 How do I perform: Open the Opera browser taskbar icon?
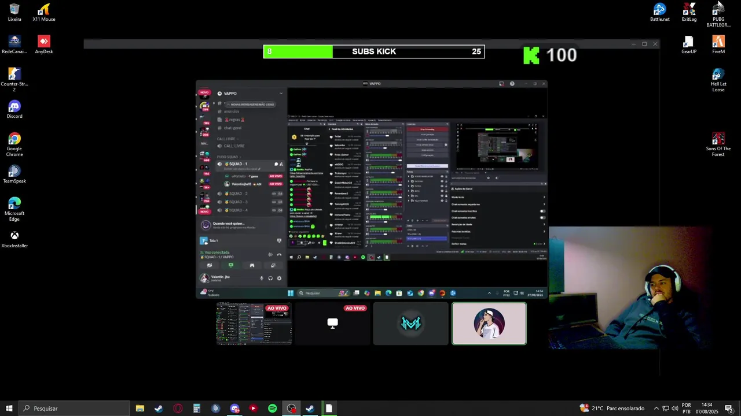(x=178, y=408)
